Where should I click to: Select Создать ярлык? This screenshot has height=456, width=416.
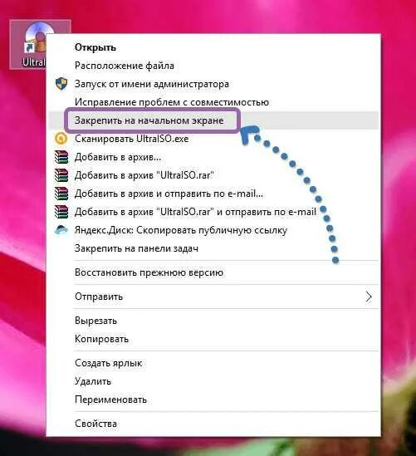pyautogui.click(x=109, y=363)
